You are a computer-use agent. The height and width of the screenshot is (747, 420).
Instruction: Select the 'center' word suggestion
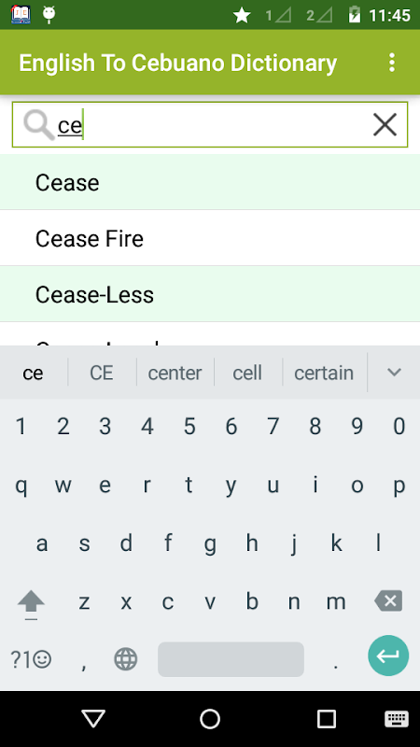click(175, 373)
